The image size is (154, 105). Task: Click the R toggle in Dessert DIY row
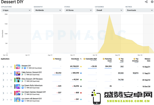[7, 67]
